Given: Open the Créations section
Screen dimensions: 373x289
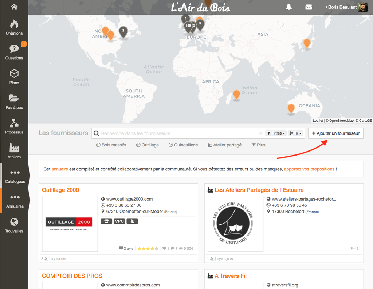Looking at the screenshot, I should click(x=14, y=28).
